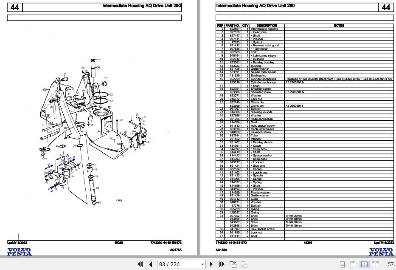
Task: Click the 'Replaced by 1ea 853310 attachment' note
Action: 339,79
